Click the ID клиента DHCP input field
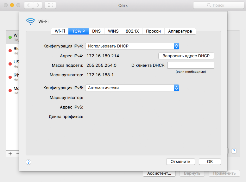Screen dimensions: 246x182 (191, 65)
